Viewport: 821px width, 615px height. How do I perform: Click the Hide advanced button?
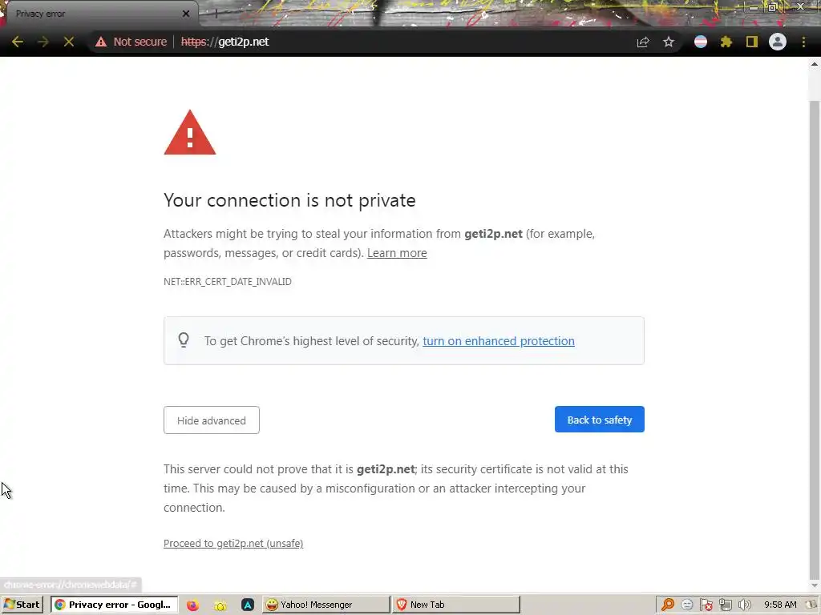(212, 420)
